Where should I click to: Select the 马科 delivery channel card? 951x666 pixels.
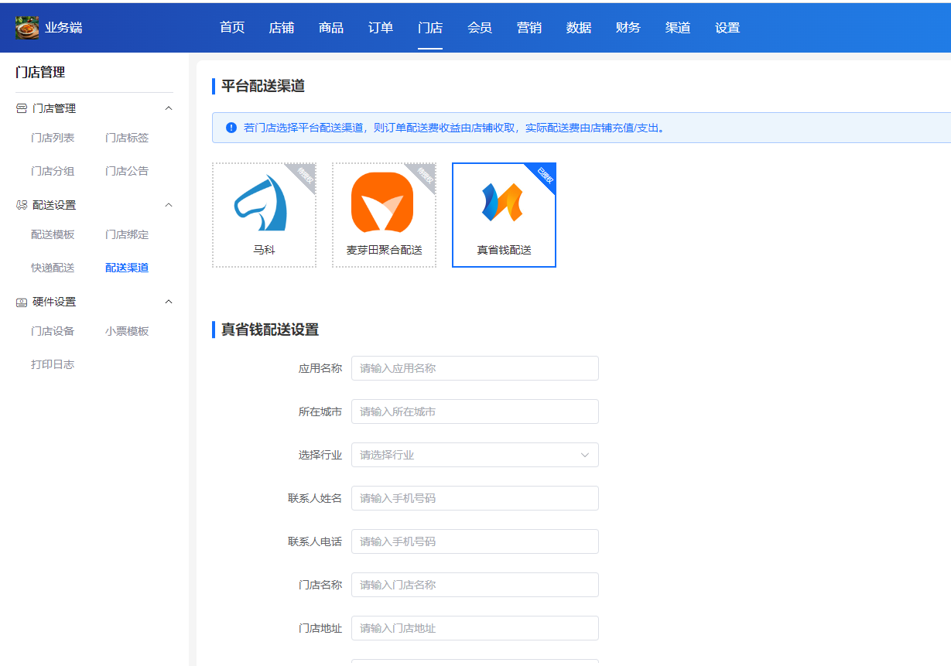pos(265,215)
